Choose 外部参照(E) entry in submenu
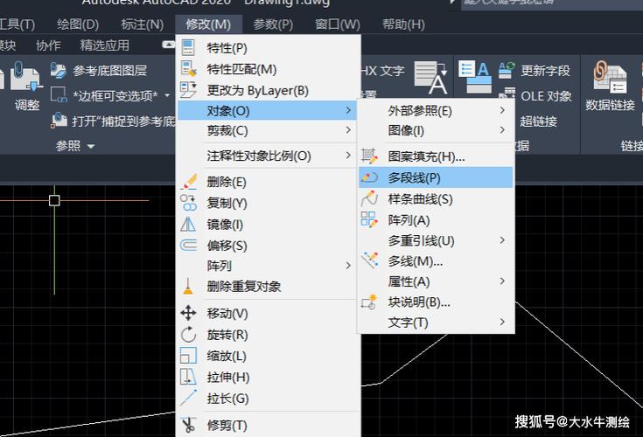This screenshot has height=437, width=643. (x=437, y=111)
